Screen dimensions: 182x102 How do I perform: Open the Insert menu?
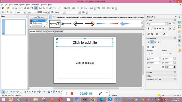16,5
